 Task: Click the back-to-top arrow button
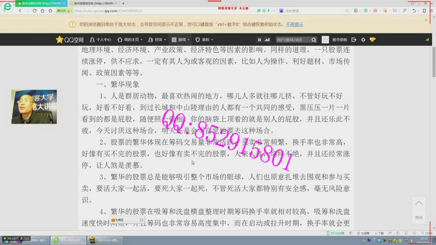coord(419,204)
